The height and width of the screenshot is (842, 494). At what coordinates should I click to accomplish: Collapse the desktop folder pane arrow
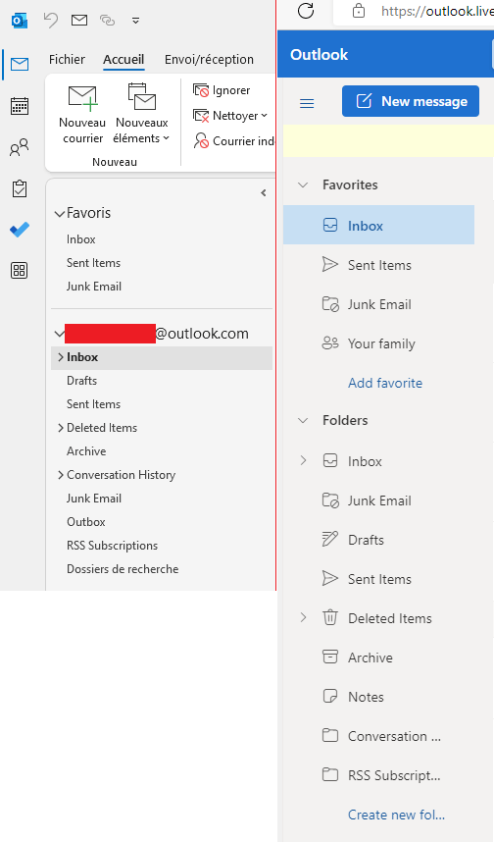coord(264,192)
